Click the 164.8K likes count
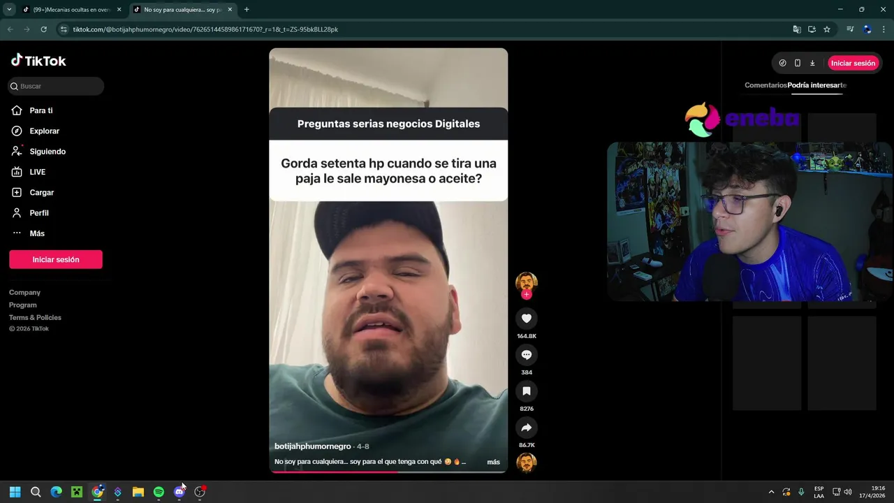Screen dimensions: 894x503 [527, 336]
